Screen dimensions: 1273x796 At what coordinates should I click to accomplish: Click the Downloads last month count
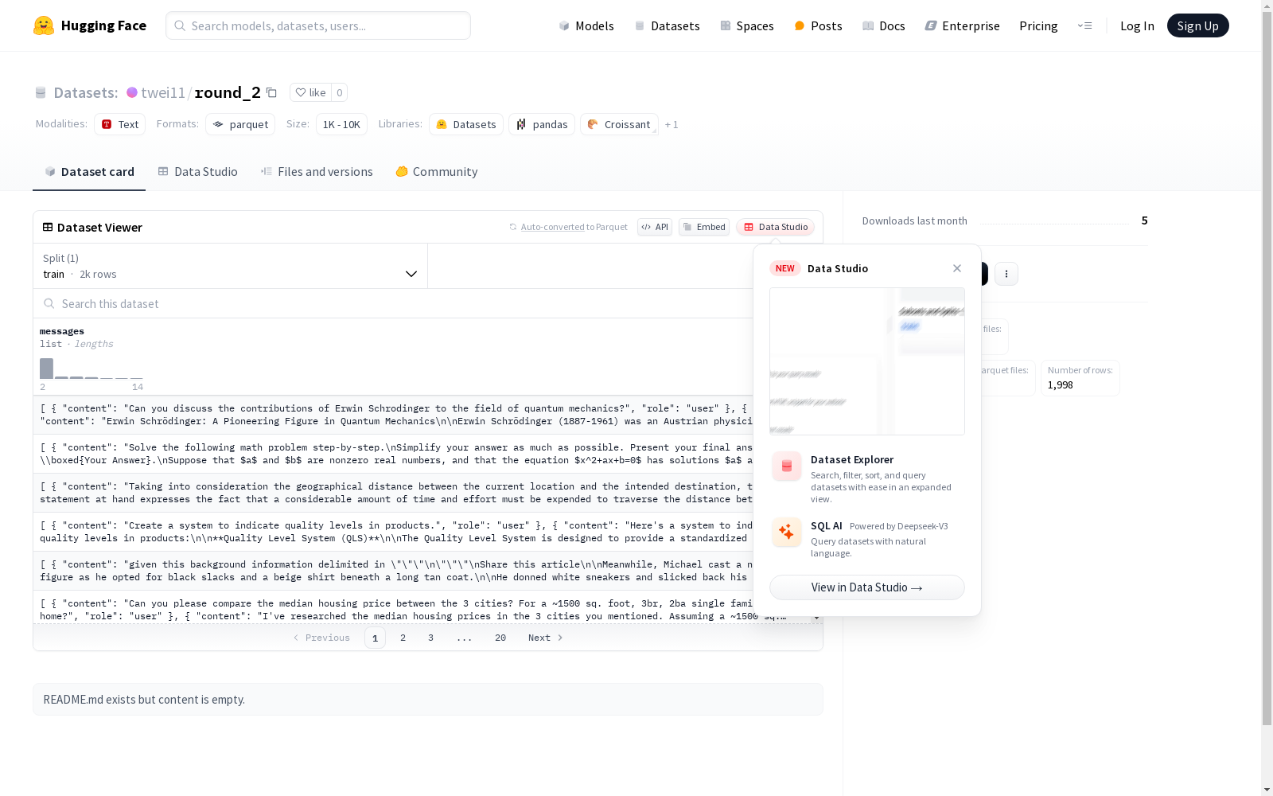coord(1144,220)
